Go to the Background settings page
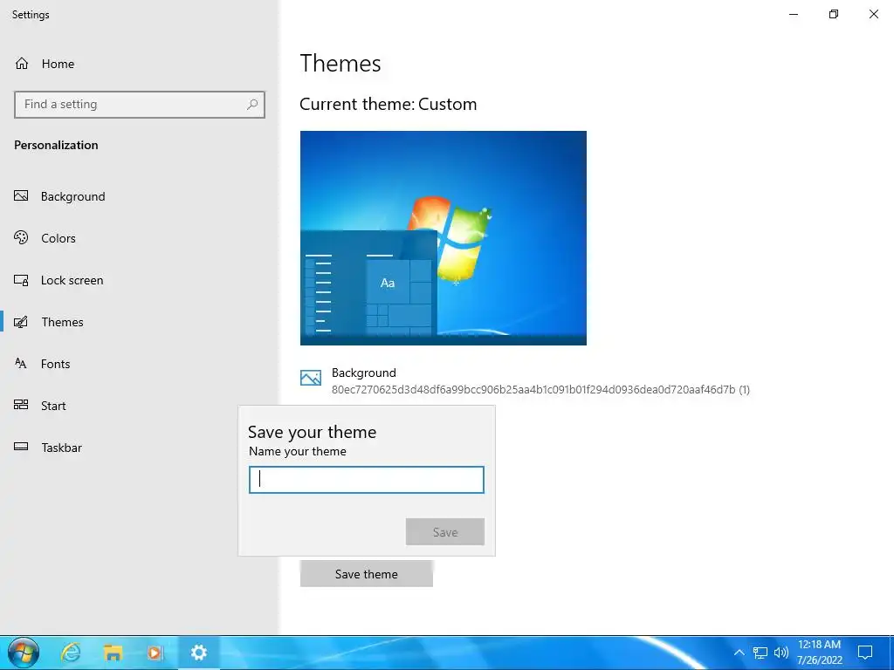Viewport: 894px width, 670px height. [x=139, y=196]
